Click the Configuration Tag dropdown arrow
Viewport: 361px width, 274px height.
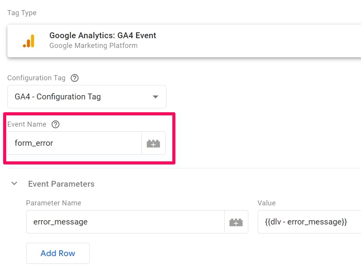coord(156,97)
